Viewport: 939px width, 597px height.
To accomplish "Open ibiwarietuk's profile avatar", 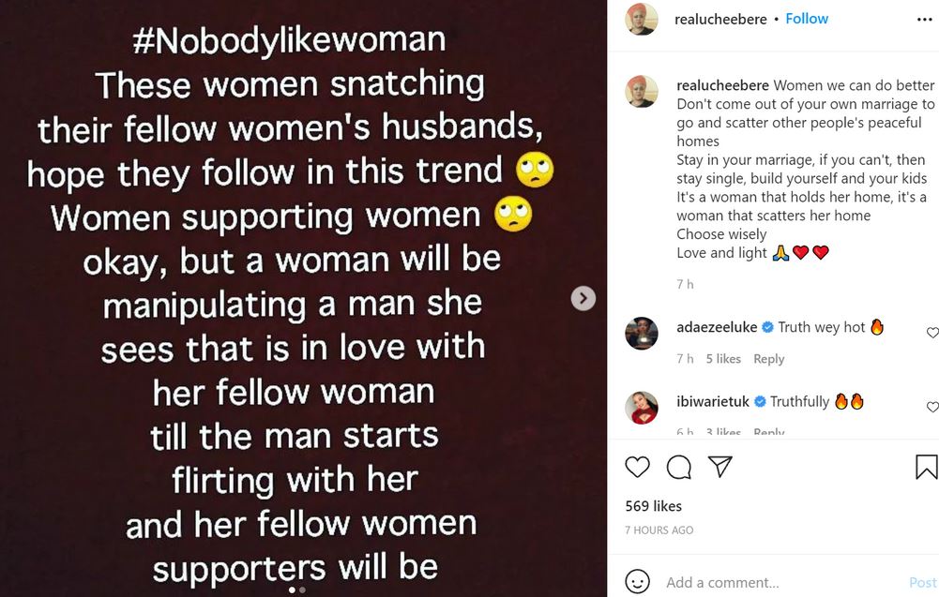I will [642, 408].
